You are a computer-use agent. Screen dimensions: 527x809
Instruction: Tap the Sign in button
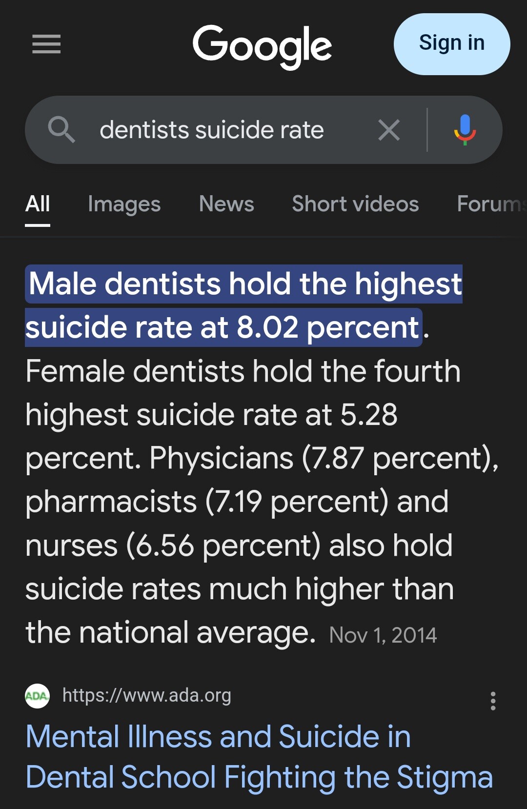pos(452,44)
